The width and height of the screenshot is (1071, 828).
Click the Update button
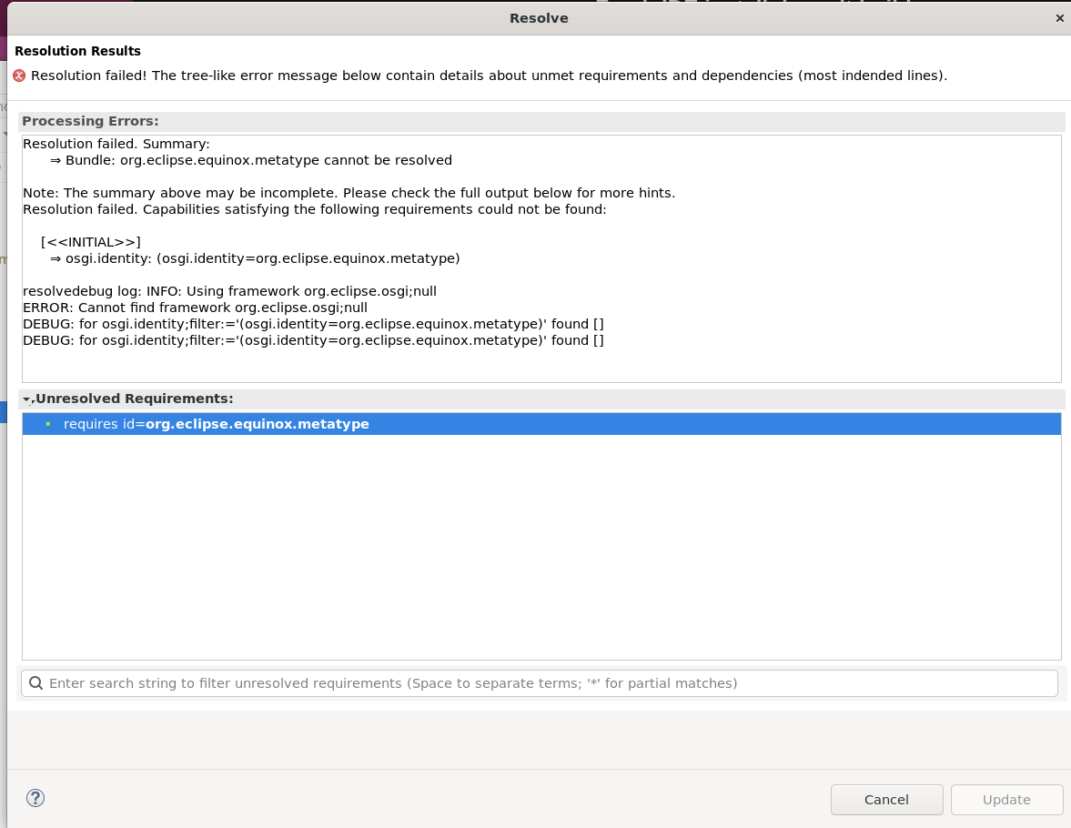click(x=1006, y=800)
